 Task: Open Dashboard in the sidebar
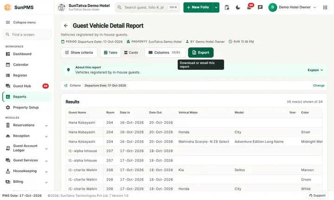[27, 54]
